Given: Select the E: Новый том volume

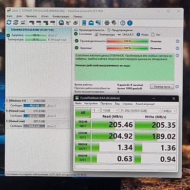Looking at the screenshot, I should [38, 113].
